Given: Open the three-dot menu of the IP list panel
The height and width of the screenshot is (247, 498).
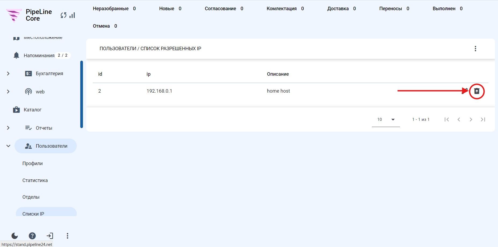Looking at the screenshot, I should pos(475,49).
